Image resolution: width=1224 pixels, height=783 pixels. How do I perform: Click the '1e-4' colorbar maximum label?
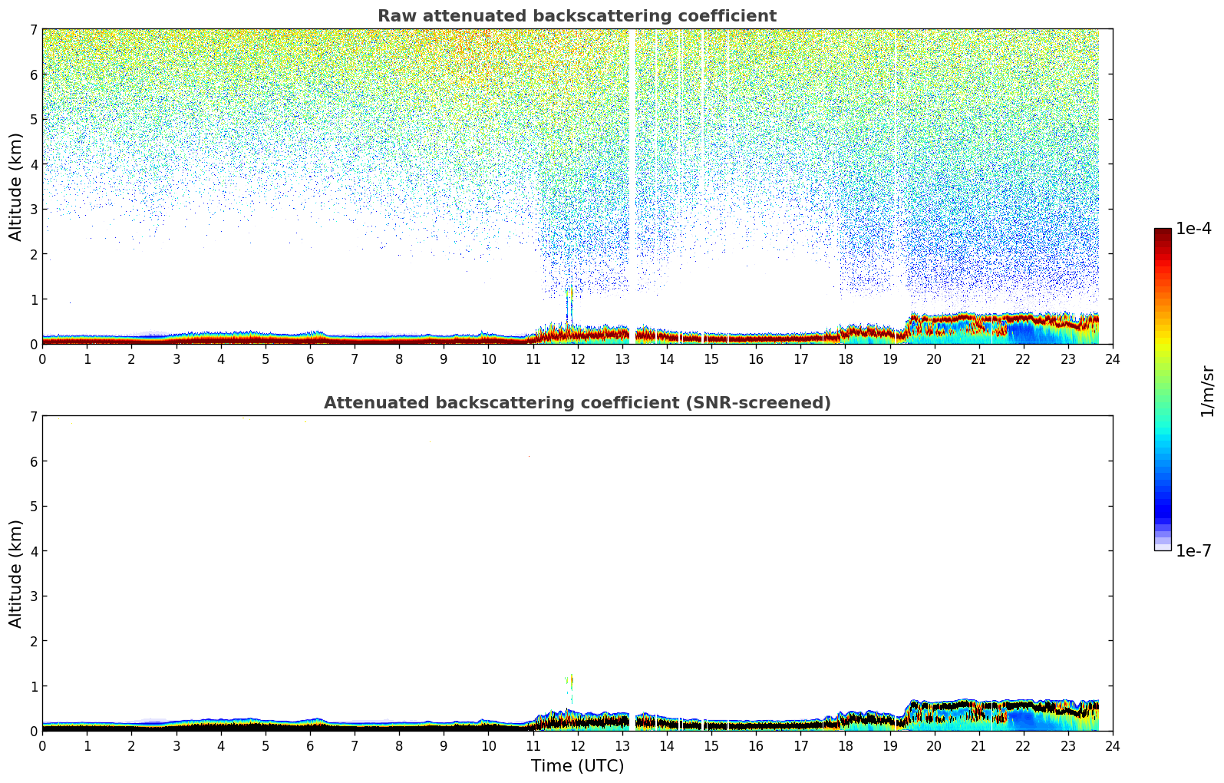1193,228
